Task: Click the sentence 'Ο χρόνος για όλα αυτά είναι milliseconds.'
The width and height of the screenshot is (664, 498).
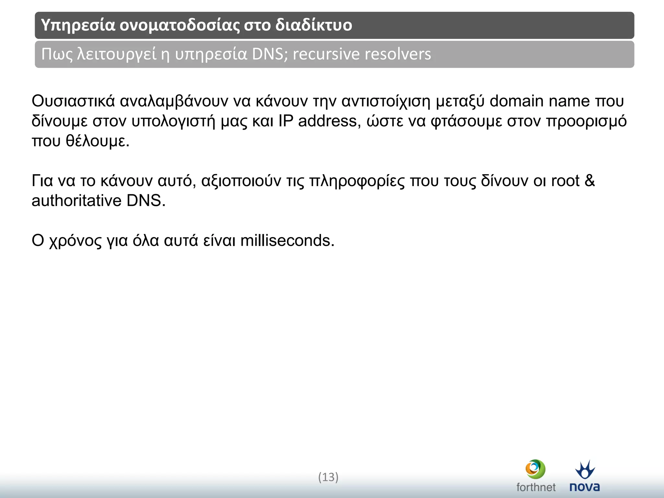Action: coord(183,241)
